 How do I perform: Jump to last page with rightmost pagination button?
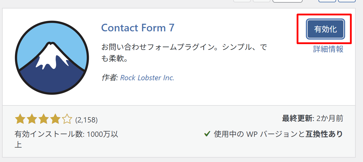[347, 1]
